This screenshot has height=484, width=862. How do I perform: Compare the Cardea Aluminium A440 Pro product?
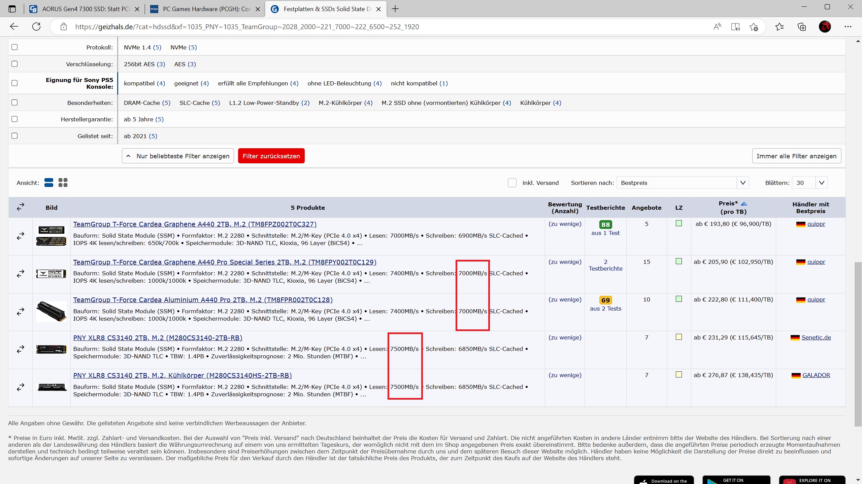click(x=21, y=312)
